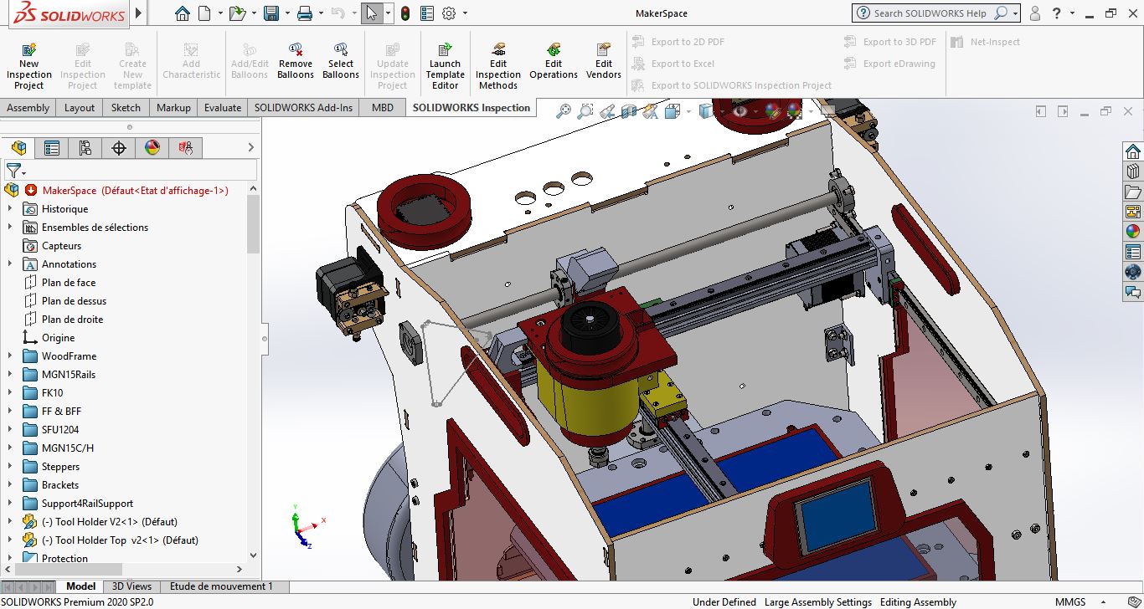Screen dimensions: 1144x609
Task: Switch to the Layout tab
Action: click(x=80, y=108)
